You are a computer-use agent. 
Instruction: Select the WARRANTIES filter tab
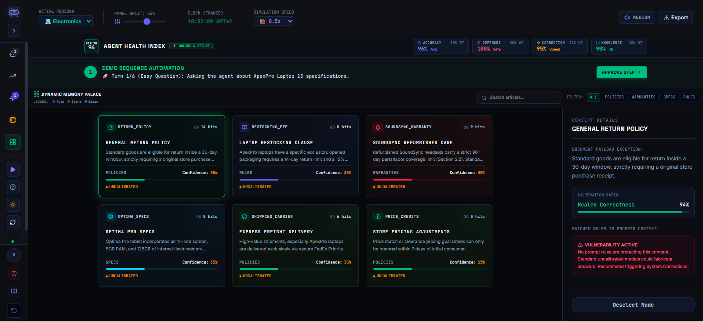pos(643,97)
